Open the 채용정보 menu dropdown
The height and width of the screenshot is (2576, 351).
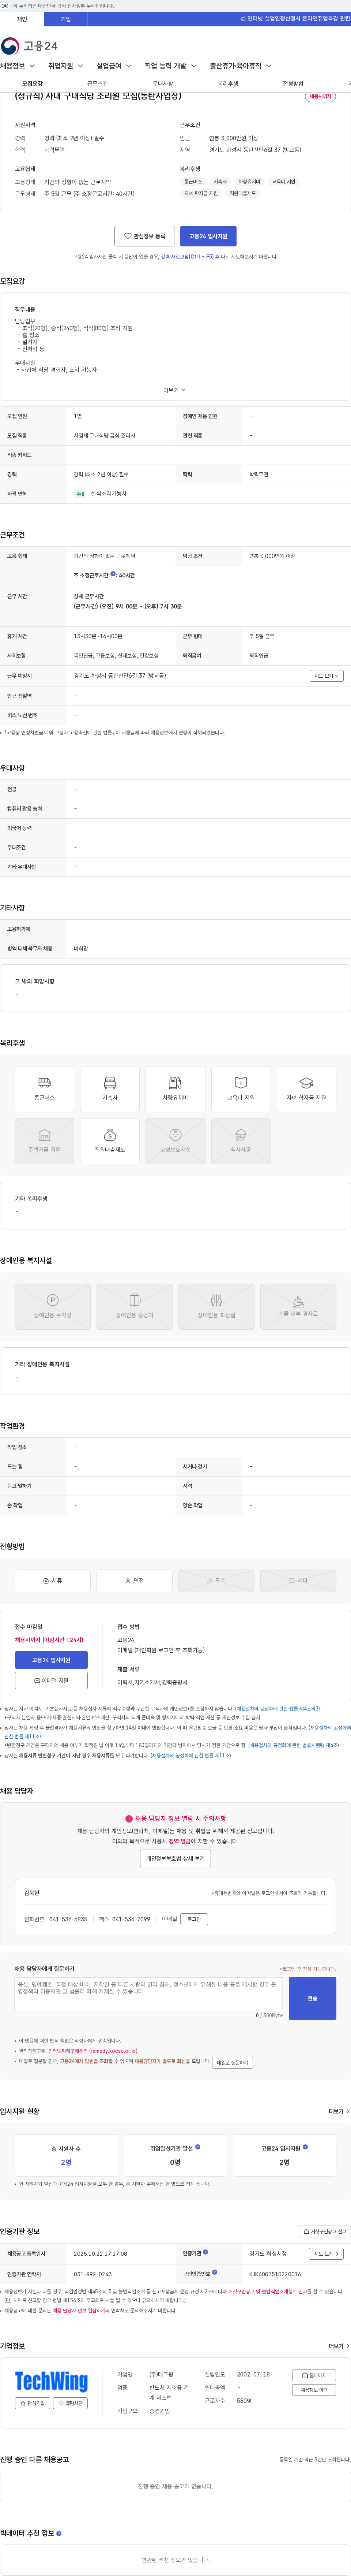click(18, 66)
